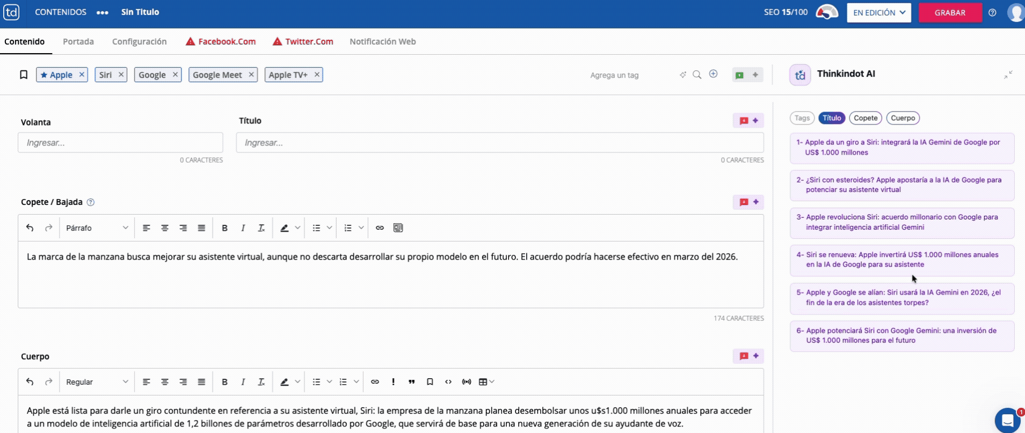Expand numbered list options in Copete toolbar
This screenshot has width=1025, height=433.
361,228
